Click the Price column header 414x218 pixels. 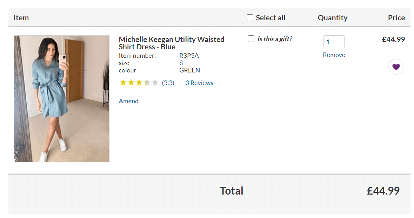(396, 17)
